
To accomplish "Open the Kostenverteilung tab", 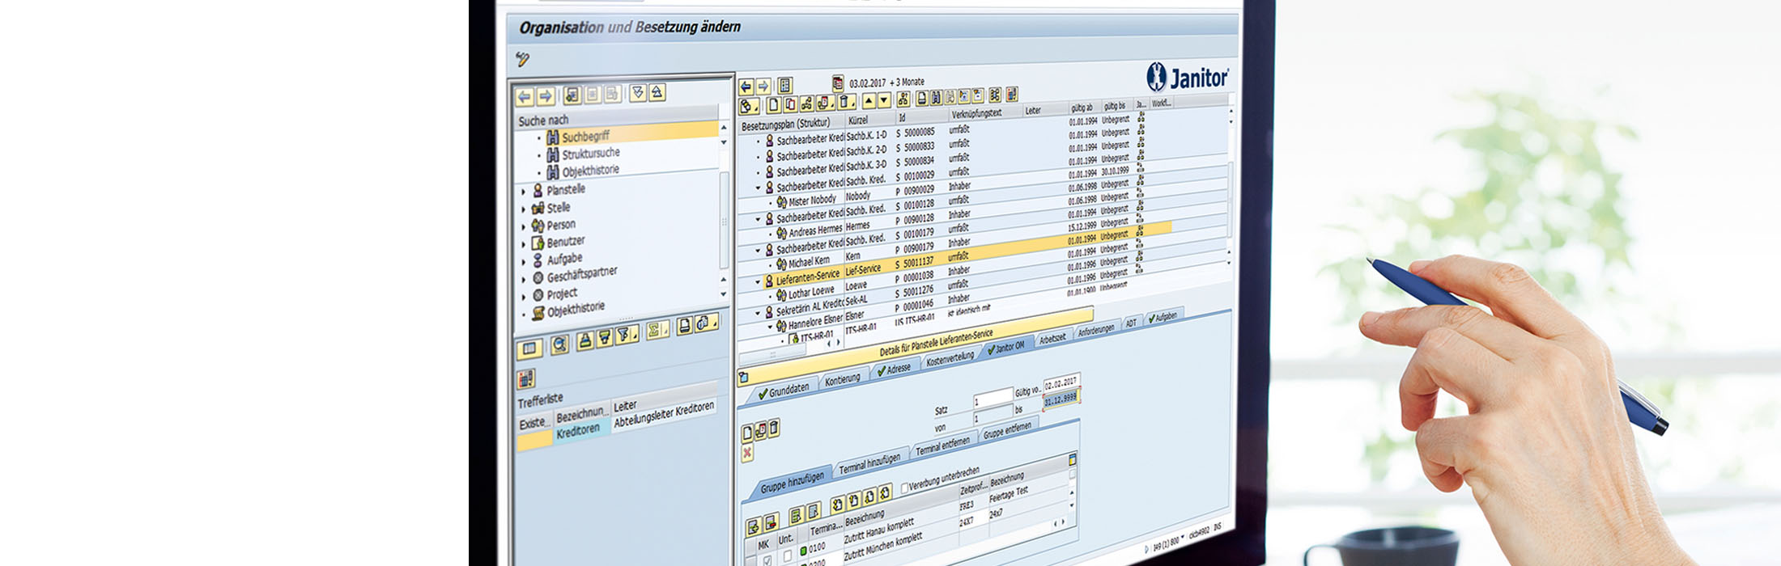I will click(x=950, y=358).
